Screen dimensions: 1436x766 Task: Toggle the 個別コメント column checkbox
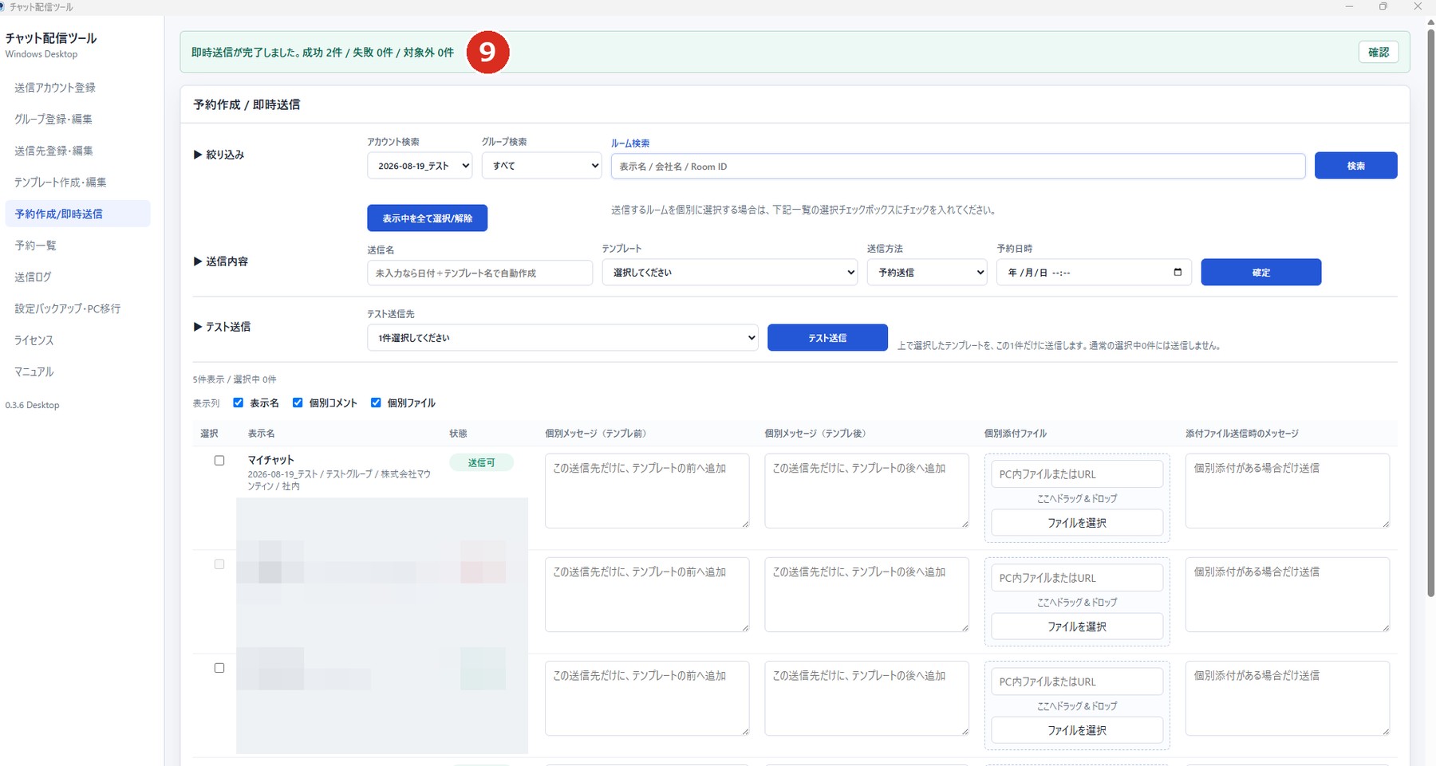298,403
